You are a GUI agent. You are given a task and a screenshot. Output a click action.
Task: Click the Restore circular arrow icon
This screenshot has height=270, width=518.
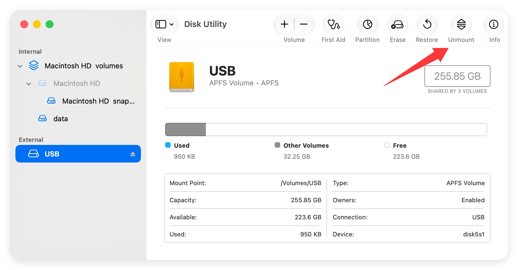(427, 24)
